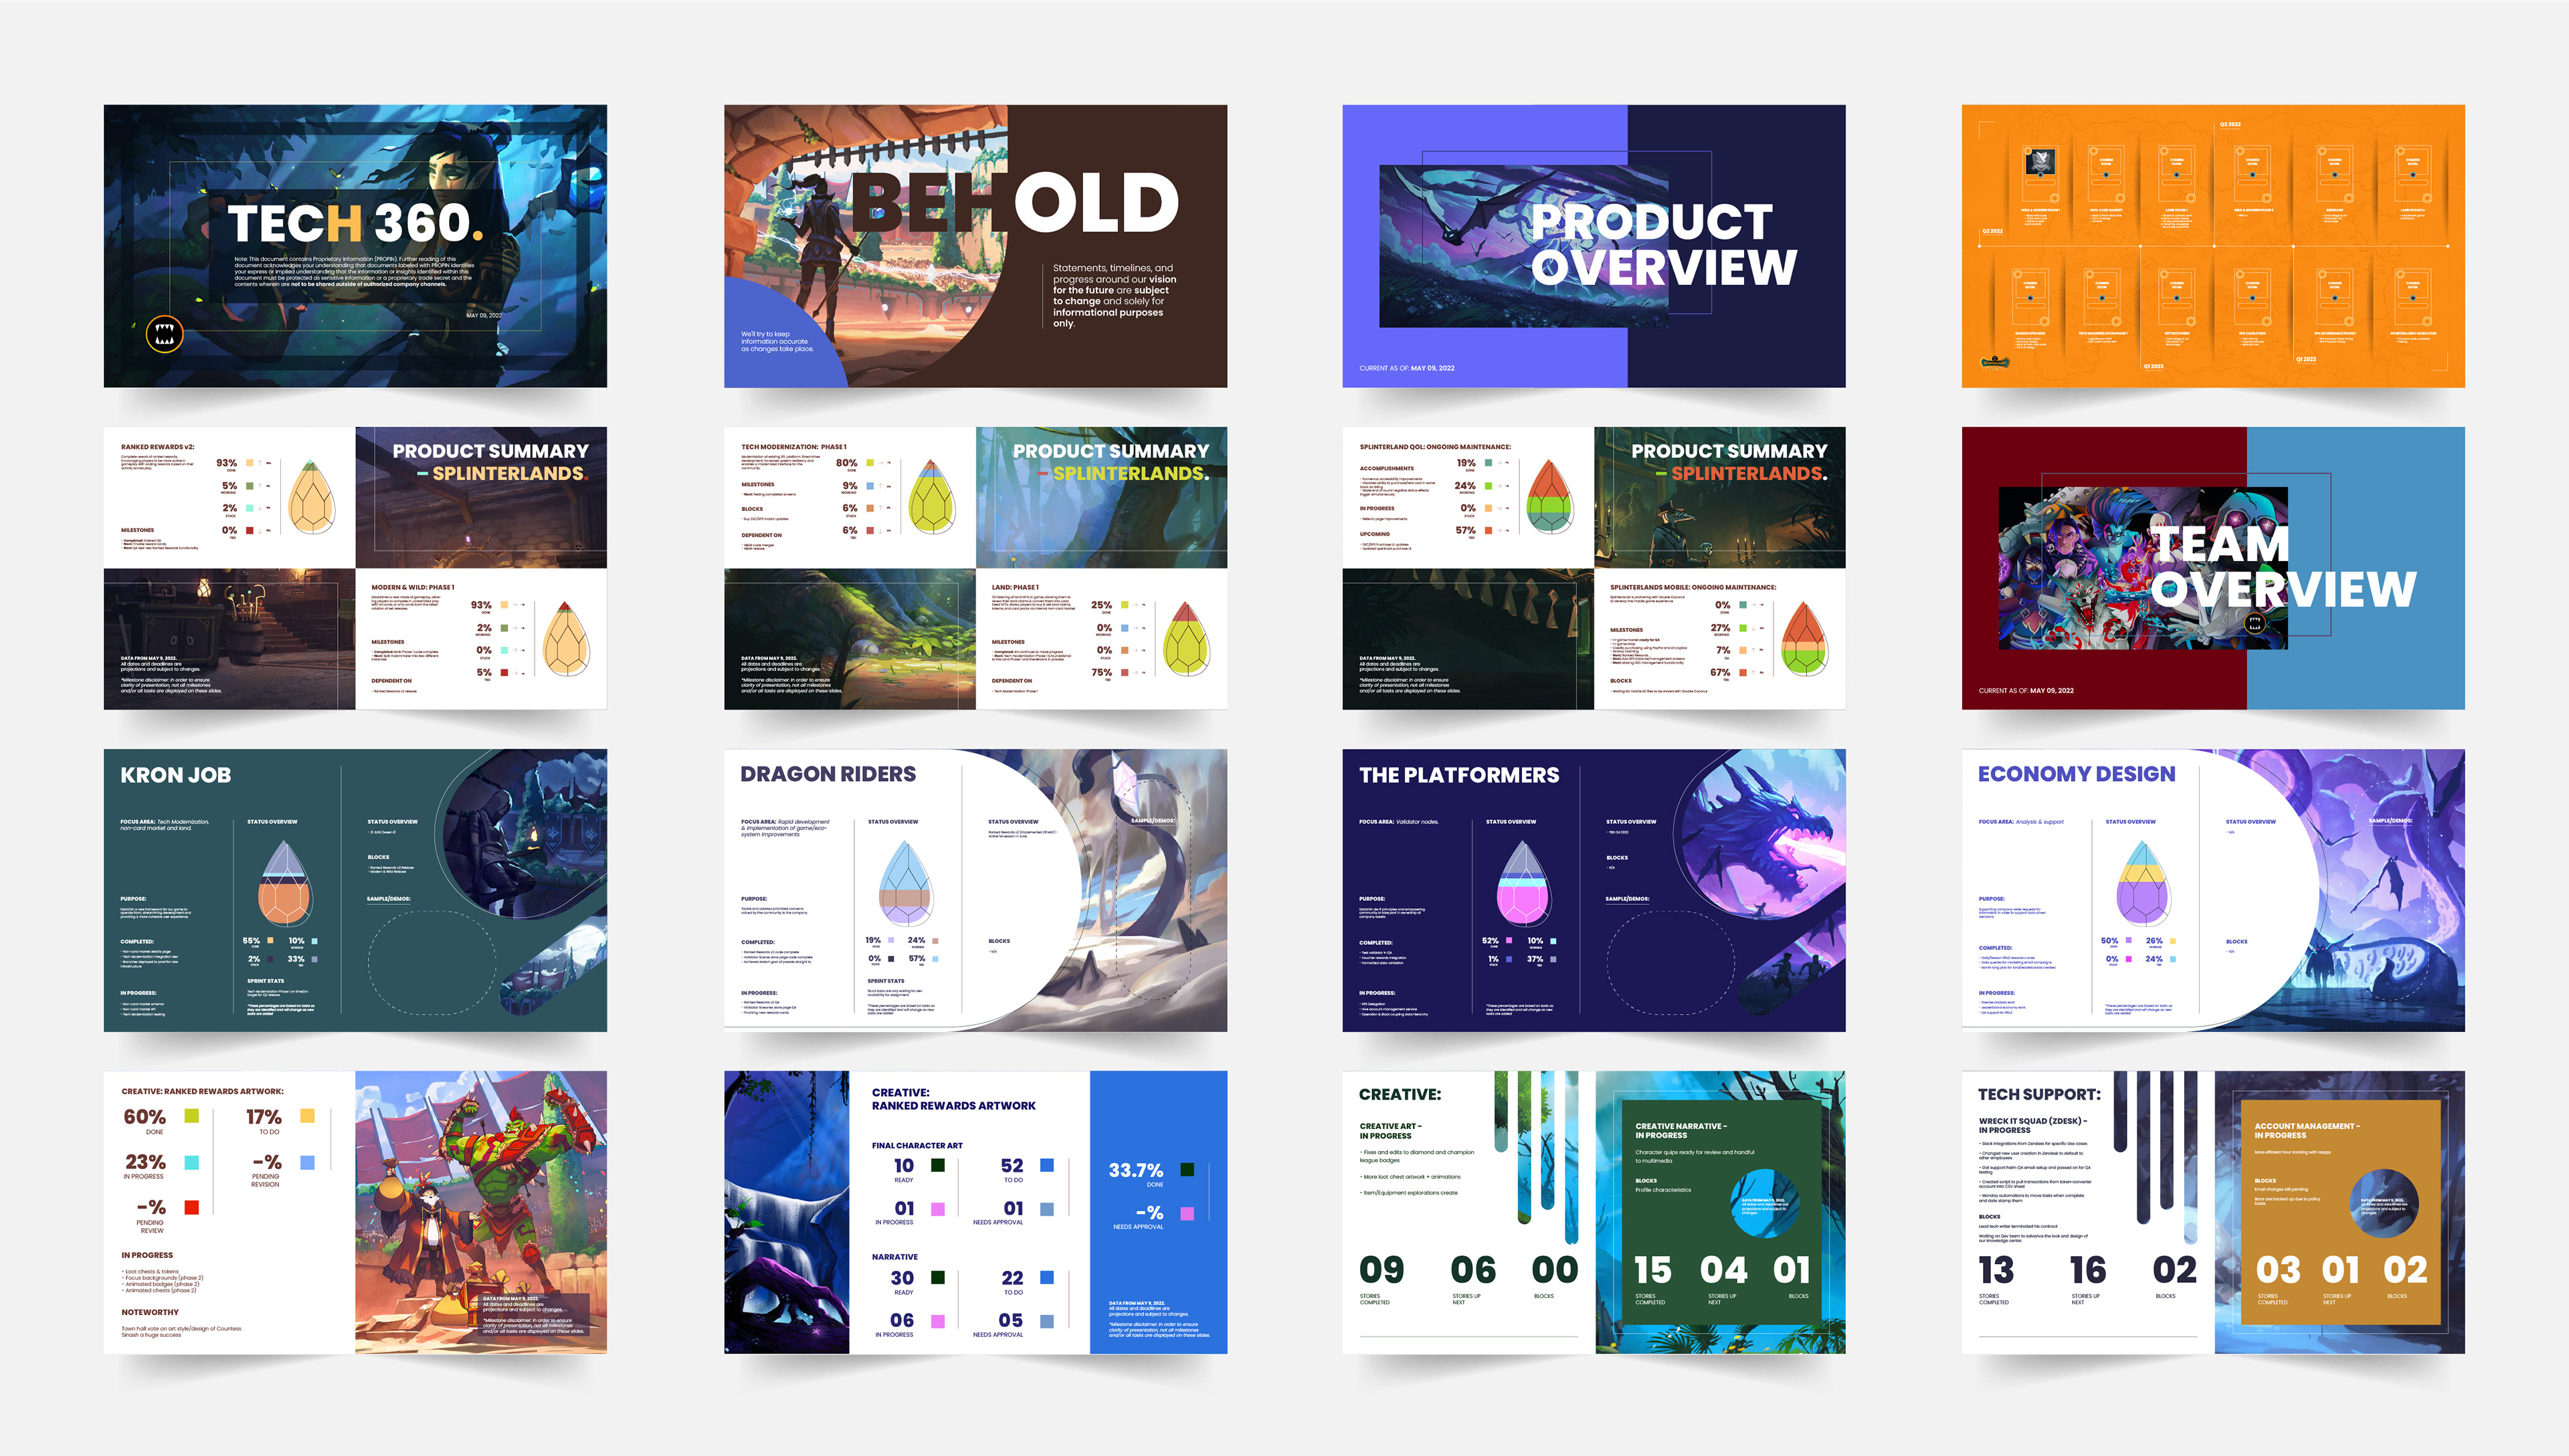Open the orange roadmap timeline slide
Viewport: 2569px width, 1456px height.
(x=2213, y=246)
